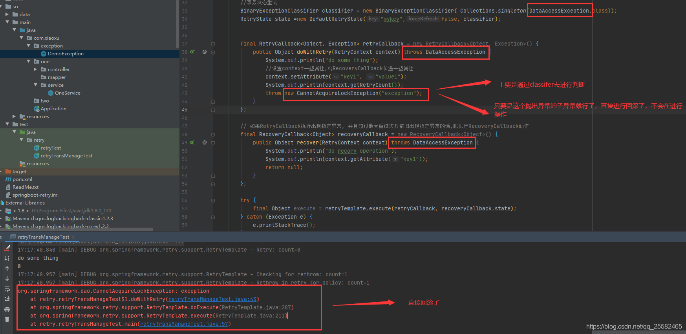686x334 pixels.
Task: Click the project tree vertical scrollbar
Action: point(178,24)
